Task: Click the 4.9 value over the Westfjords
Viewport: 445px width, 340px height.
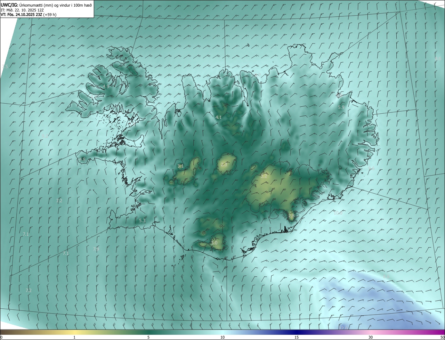Action: [106, 86]
